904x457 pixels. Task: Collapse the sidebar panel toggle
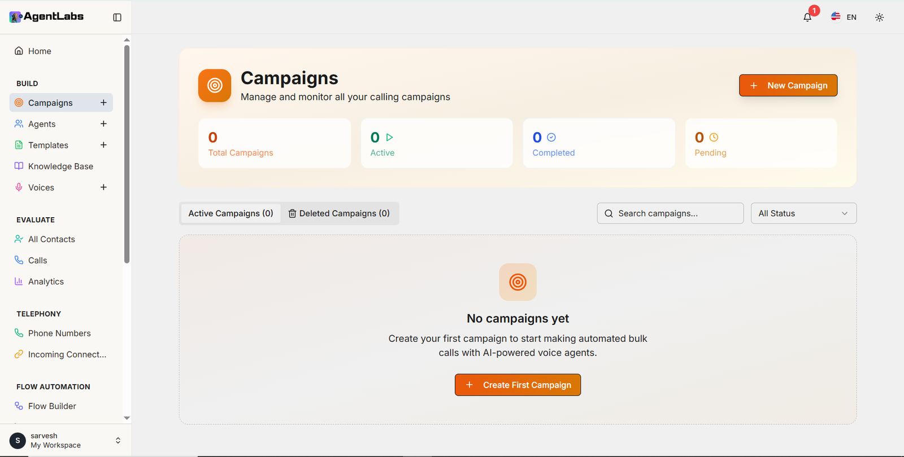pyautogui.click(x=117, y=17)
